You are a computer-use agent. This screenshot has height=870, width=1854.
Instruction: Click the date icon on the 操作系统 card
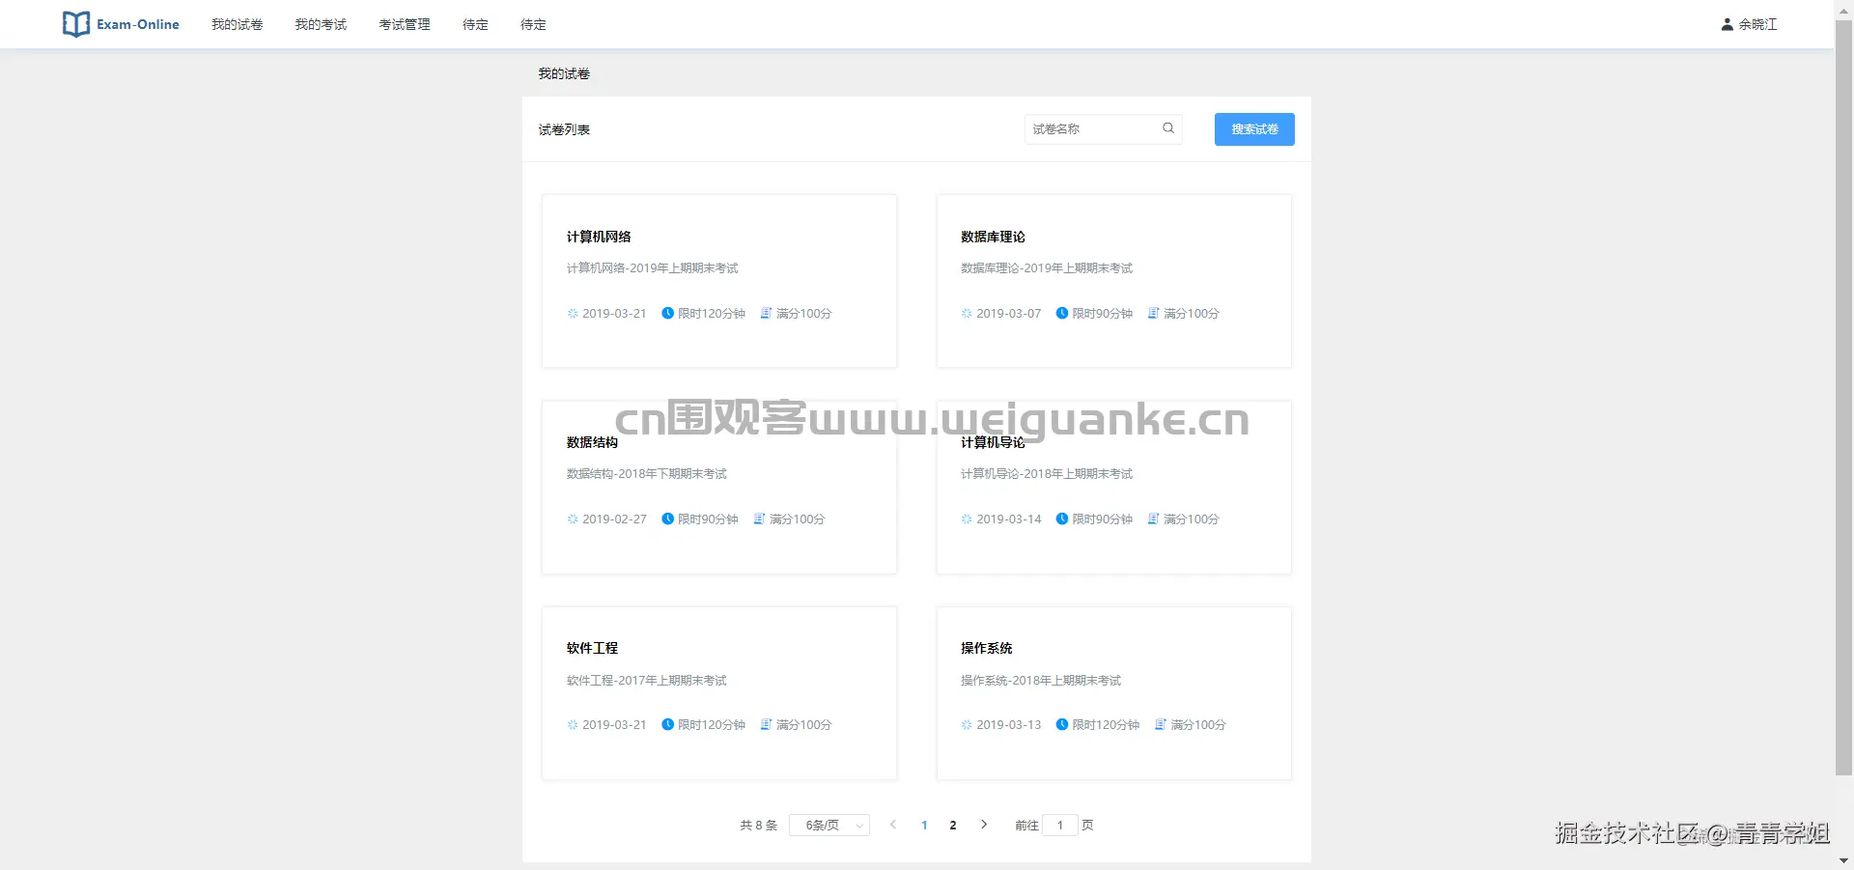tap(967, 725)
